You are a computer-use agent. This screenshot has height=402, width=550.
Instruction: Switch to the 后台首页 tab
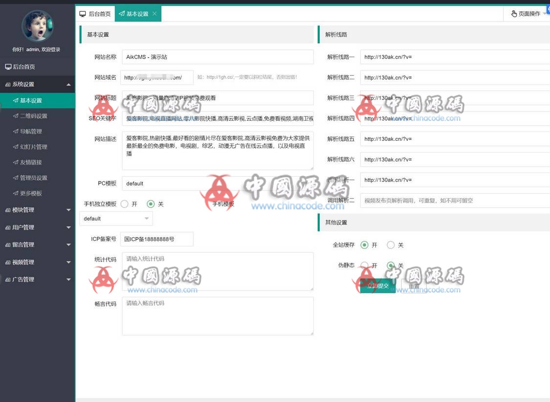pyautogui.click(x=95, y=14)
